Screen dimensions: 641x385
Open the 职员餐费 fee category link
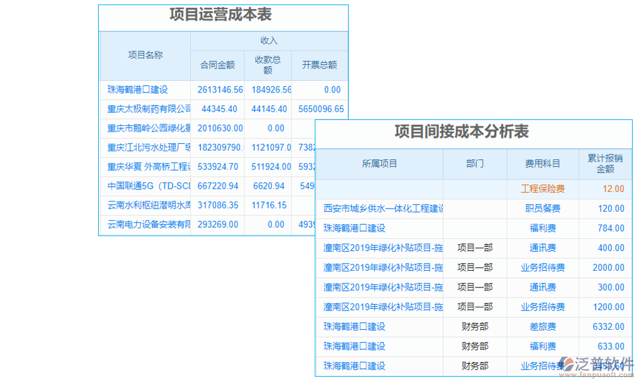click(x=542, y=209)
